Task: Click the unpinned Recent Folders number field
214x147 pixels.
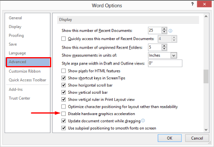Action: [155, 47]
